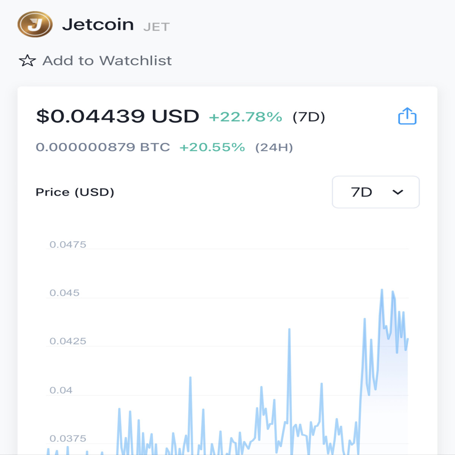Click the (24H) period label
The width and height of the screenshot is (455, 455).
pyautogui.click(x=274, y=147)
